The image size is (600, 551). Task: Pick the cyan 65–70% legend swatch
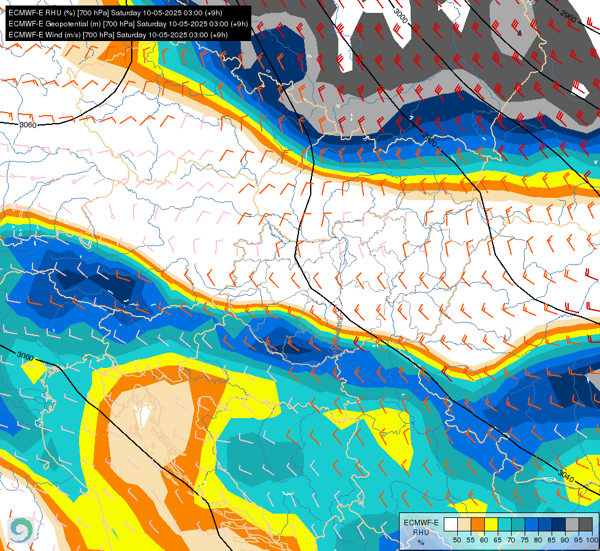pos(505,524)
